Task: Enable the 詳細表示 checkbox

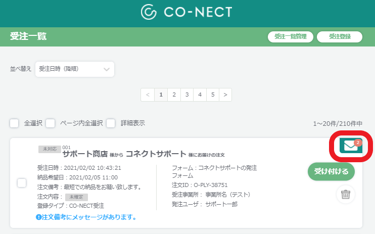Action: (x=111, y=123)
